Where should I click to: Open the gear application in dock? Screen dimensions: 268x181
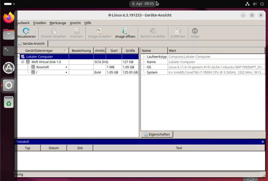click(x=9, y=85)
